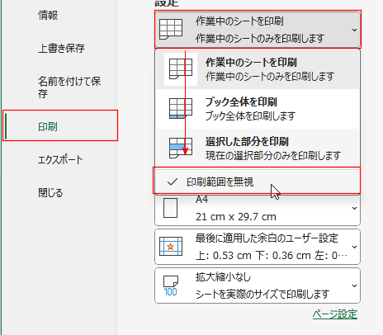This screenshot has height=335, width=383.
Task: Open 情報 in the sidebar
Action: 48,15
